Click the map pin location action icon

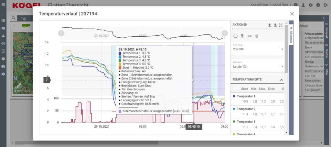click(x=242, y=36)
